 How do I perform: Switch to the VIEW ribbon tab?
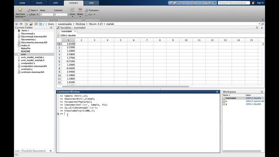91,3
